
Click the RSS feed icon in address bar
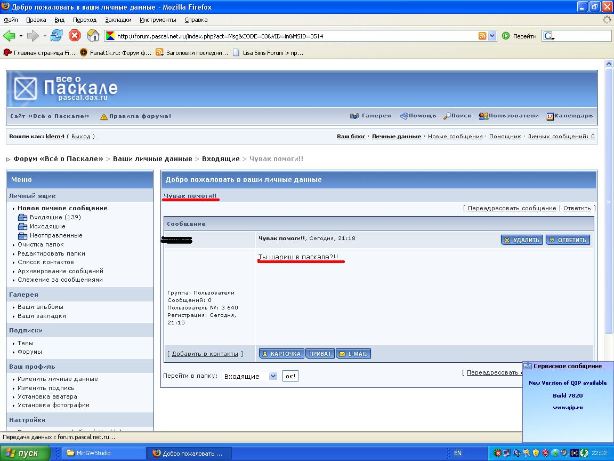pos(482,36)
